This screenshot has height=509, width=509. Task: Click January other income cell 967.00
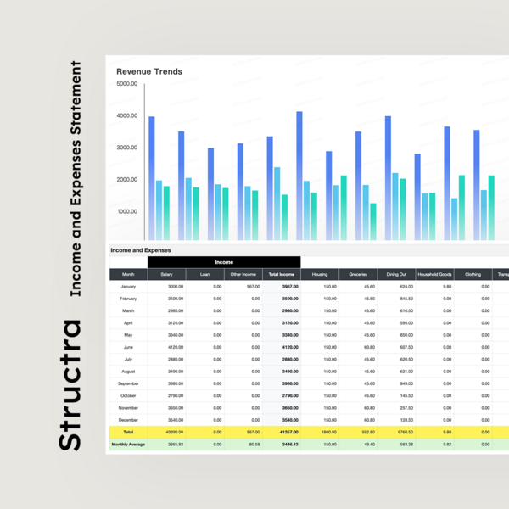[x=243, y=287]
